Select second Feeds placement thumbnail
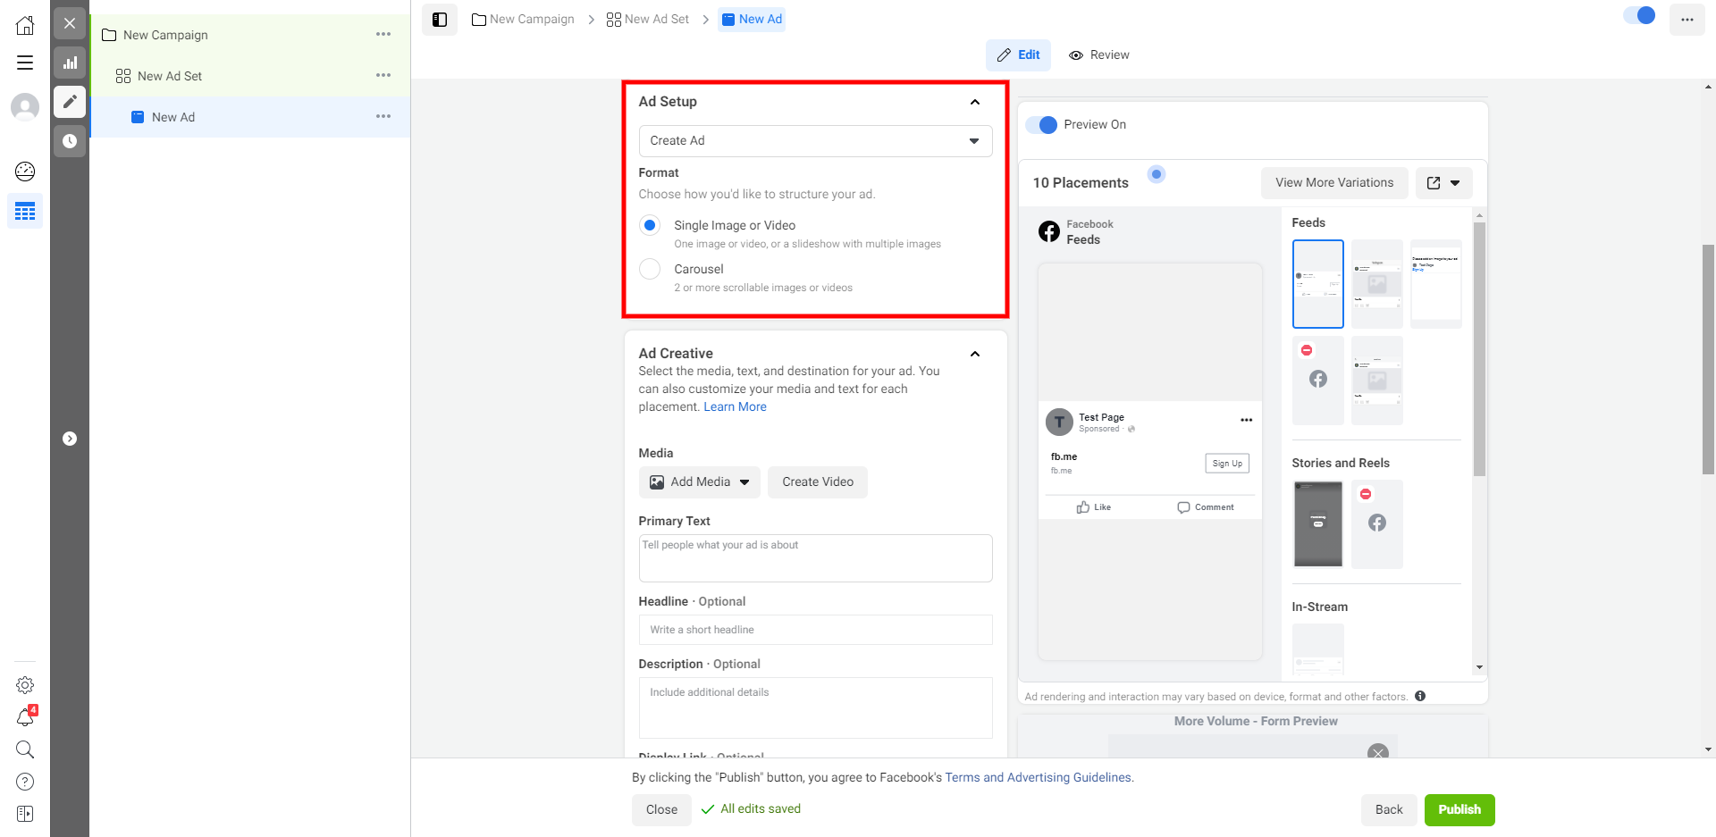This screenshot has width=1716, height=837. [x=1377, y=284]
